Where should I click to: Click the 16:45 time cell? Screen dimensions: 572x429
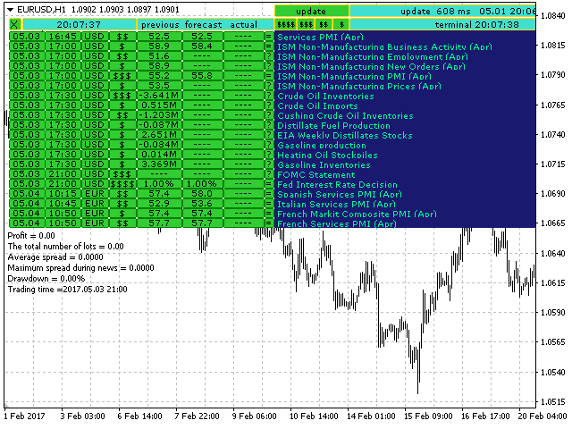point(63,37)
